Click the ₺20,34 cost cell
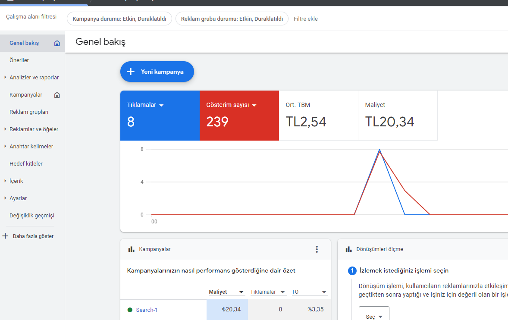 point(227,310)
